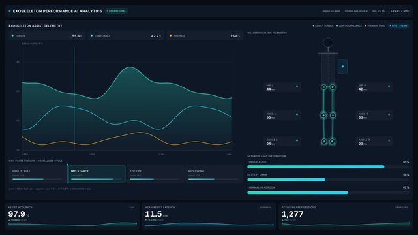Open the Toe Off gait phase
This screenshot has height=235, width=418.
click(x=155, y=174)
